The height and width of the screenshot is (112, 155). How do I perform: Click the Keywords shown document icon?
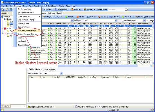(76, 107)
